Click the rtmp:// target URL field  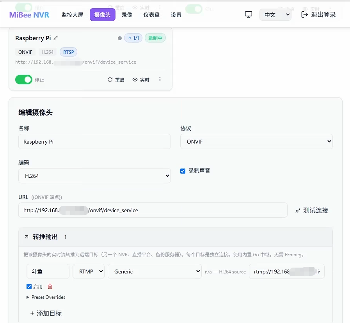coord(287,272)
